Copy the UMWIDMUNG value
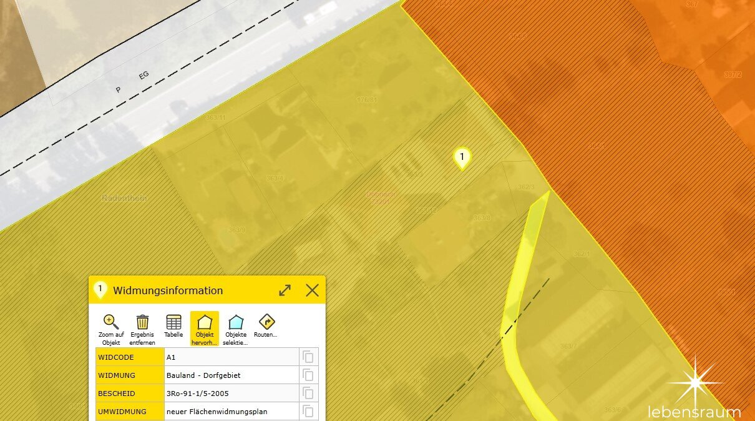755x421 pixels. click(x=308, y=411)
